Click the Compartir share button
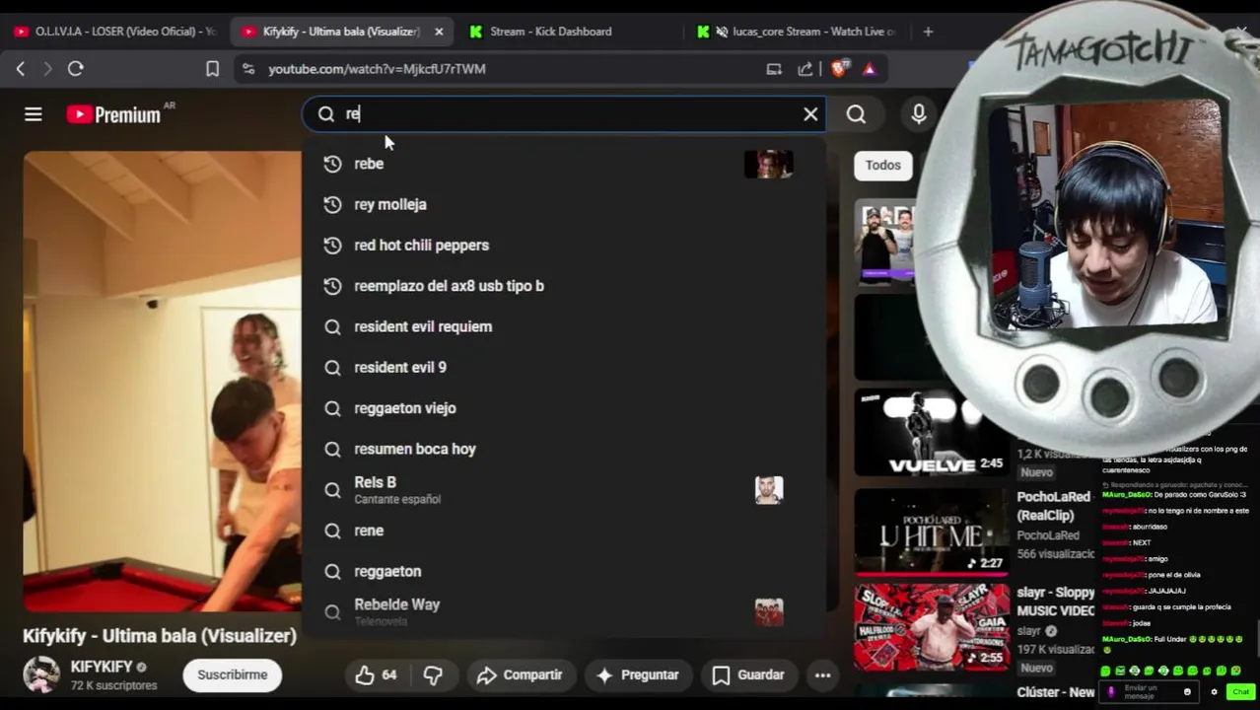Image resolution: width=1260 pixels, height=710 pixels. coord(520,675)
